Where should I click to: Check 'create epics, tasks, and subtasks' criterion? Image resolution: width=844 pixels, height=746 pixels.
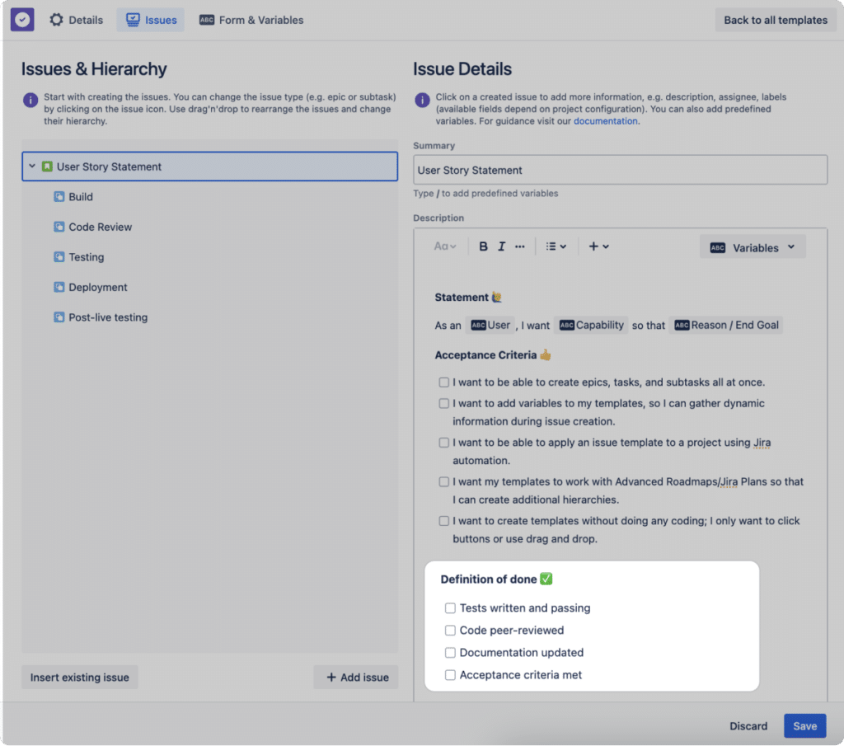click(x=443, y=382)
